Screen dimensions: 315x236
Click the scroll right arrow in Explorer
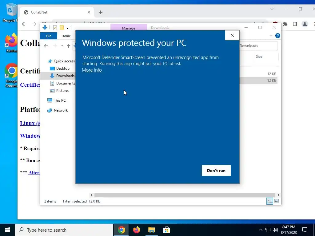278,195
